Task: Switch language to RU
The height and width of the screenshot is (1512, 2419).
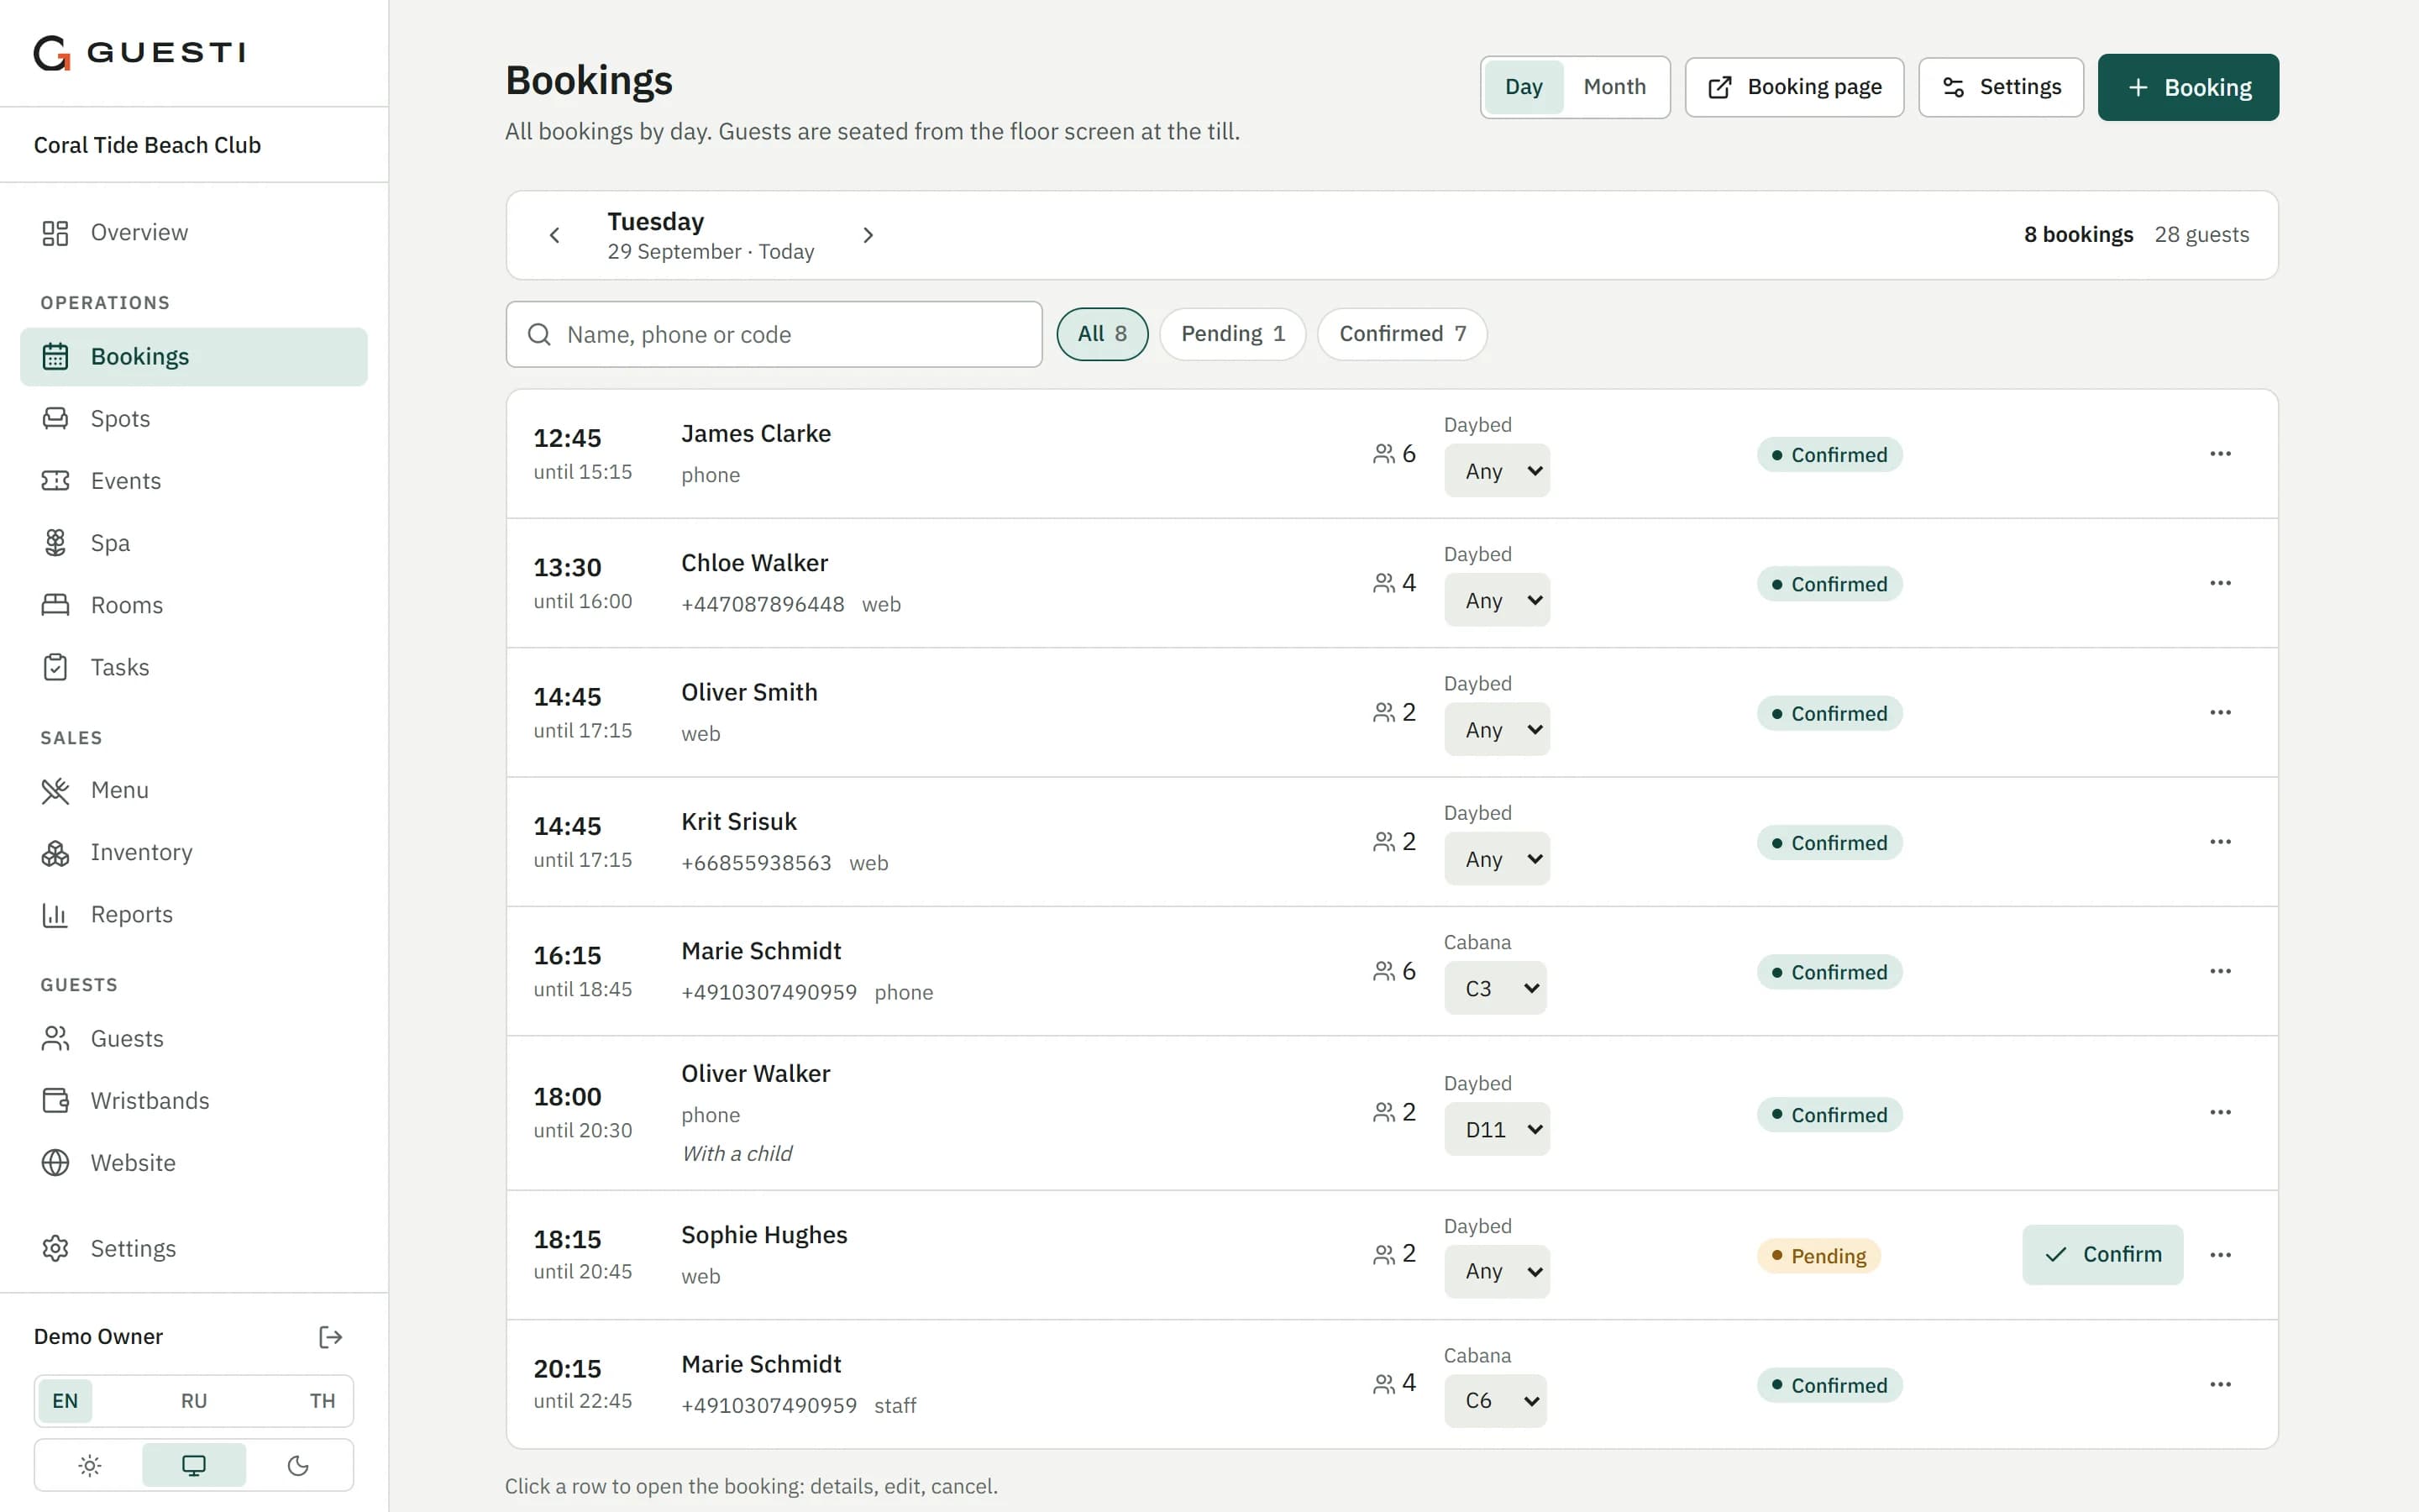Action: point(194,1401)
